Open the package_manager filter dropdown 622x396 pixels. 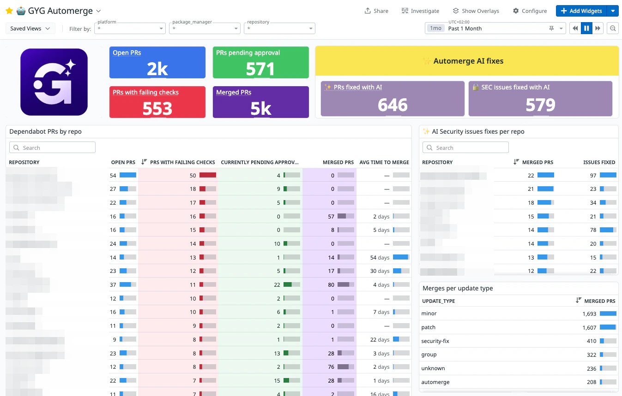tap(205, 28)
